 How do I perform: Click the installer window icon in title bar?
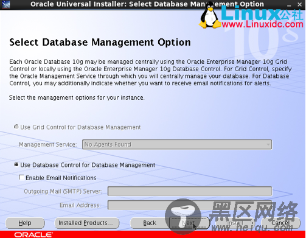tap(5, 4)
